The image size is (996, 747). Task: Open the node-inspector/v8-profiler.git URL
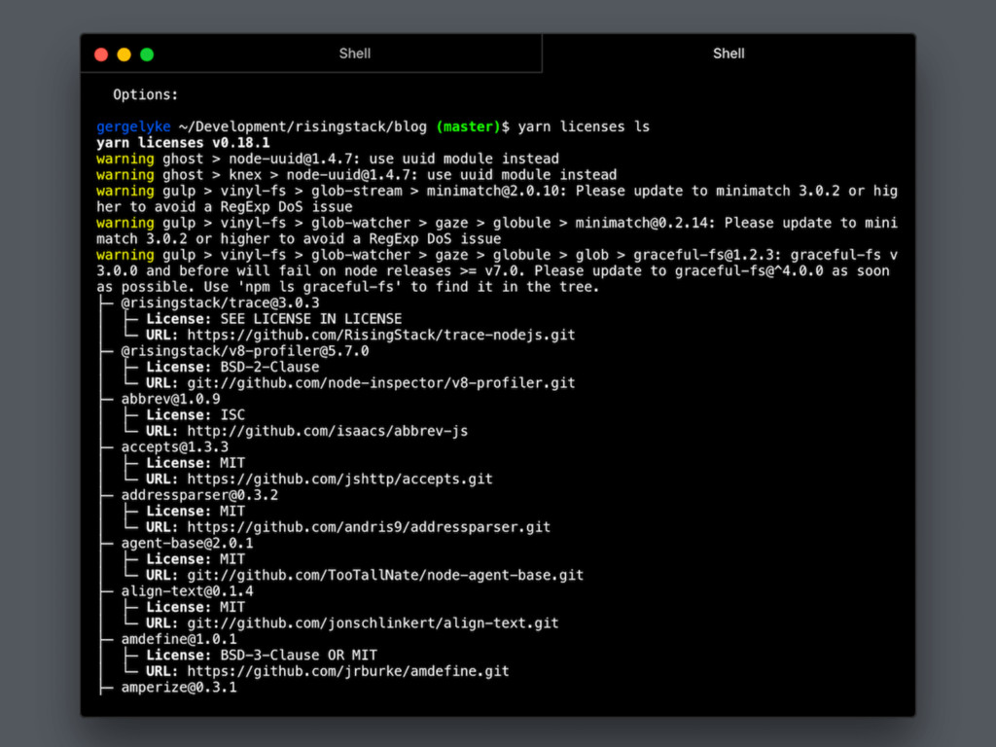[381, 383]
